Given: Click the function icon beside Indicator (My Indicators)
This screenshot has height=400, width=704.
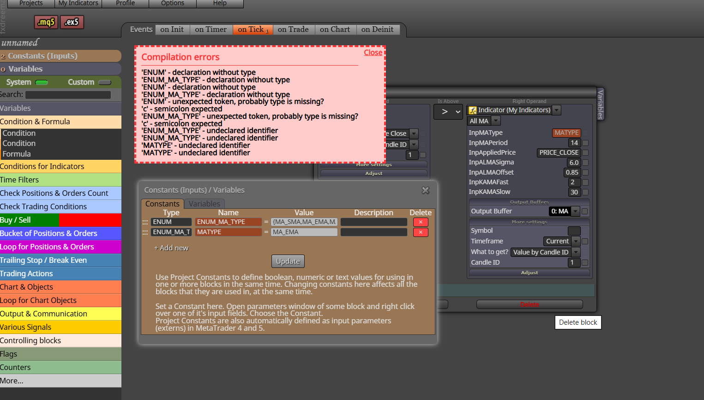Looking at the screenshot, I should point(473,110).
